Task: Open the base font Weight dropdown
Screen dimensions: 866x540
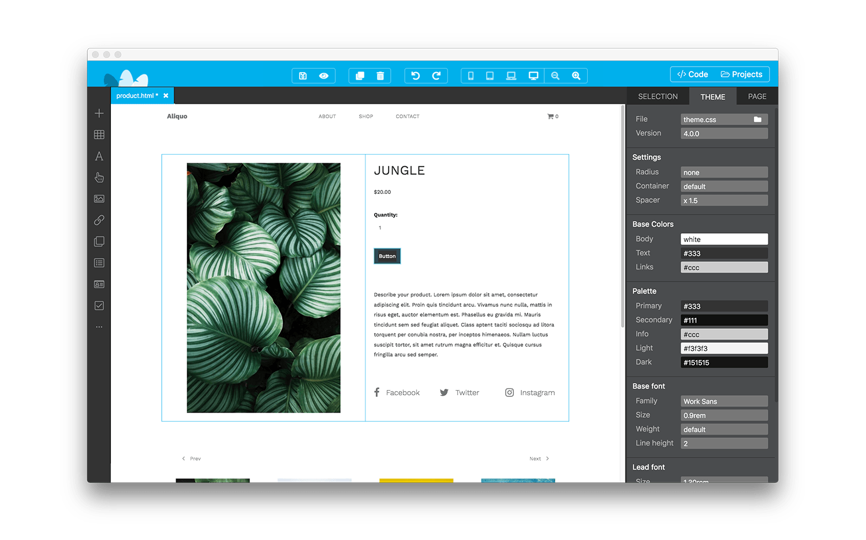Action: pyautogui.click(x=724, y=429)
